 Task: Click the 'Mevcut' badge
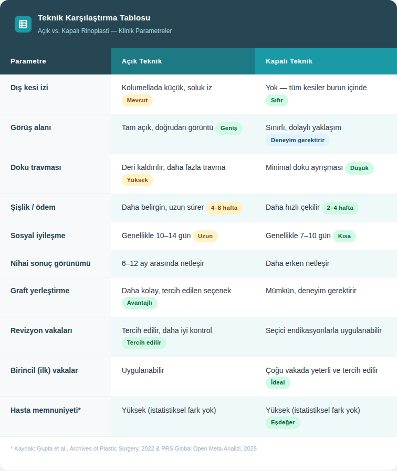[x=137, y=101]
